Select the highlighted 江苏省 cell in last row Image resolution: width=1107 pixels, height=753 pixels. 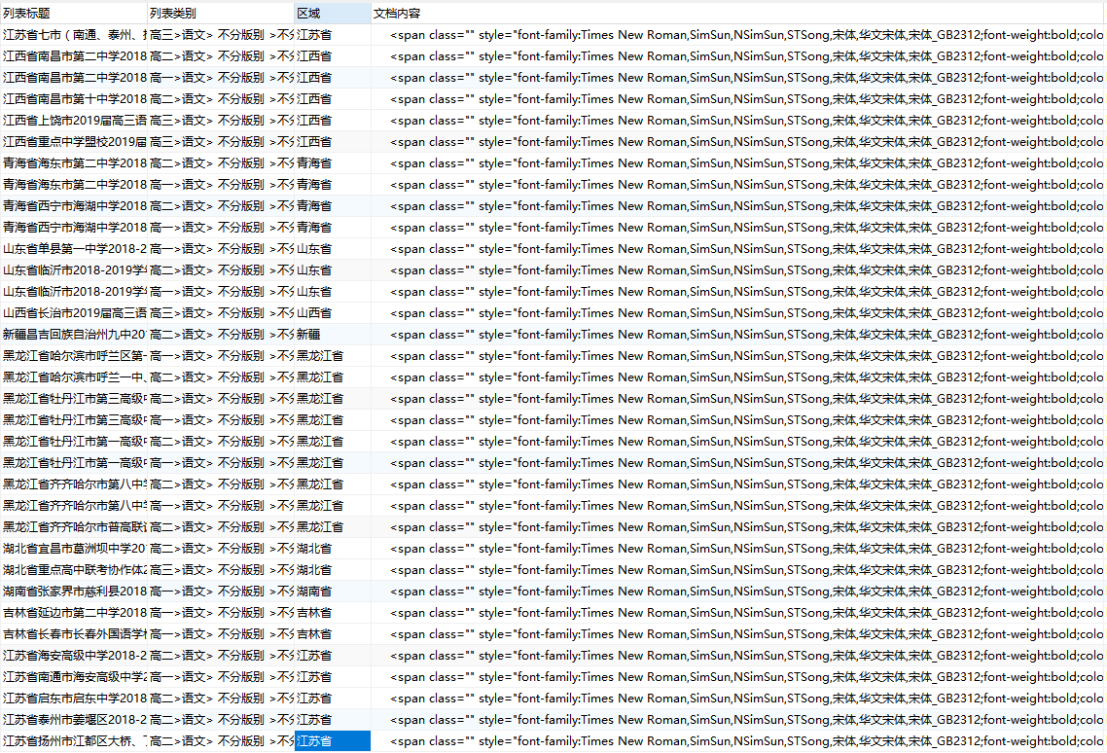click(x=332, y=741)
